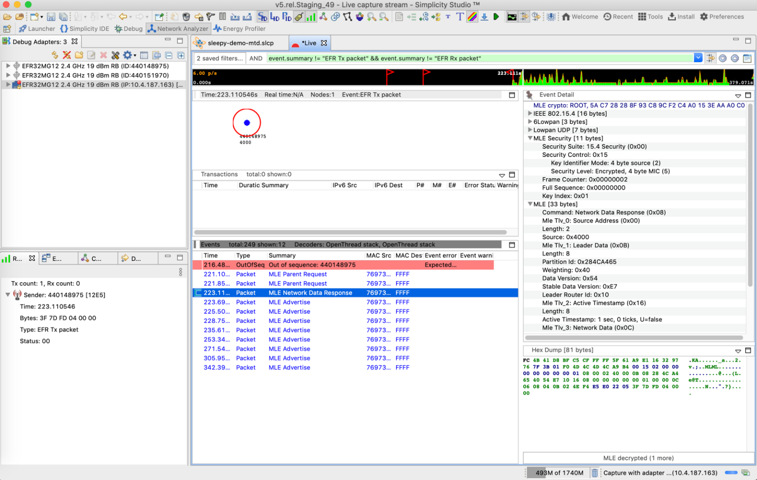This screenshot has width=757, height=480.
Task: Select the 221.10 MLE Parent Request row
Action: pos(355,274)
